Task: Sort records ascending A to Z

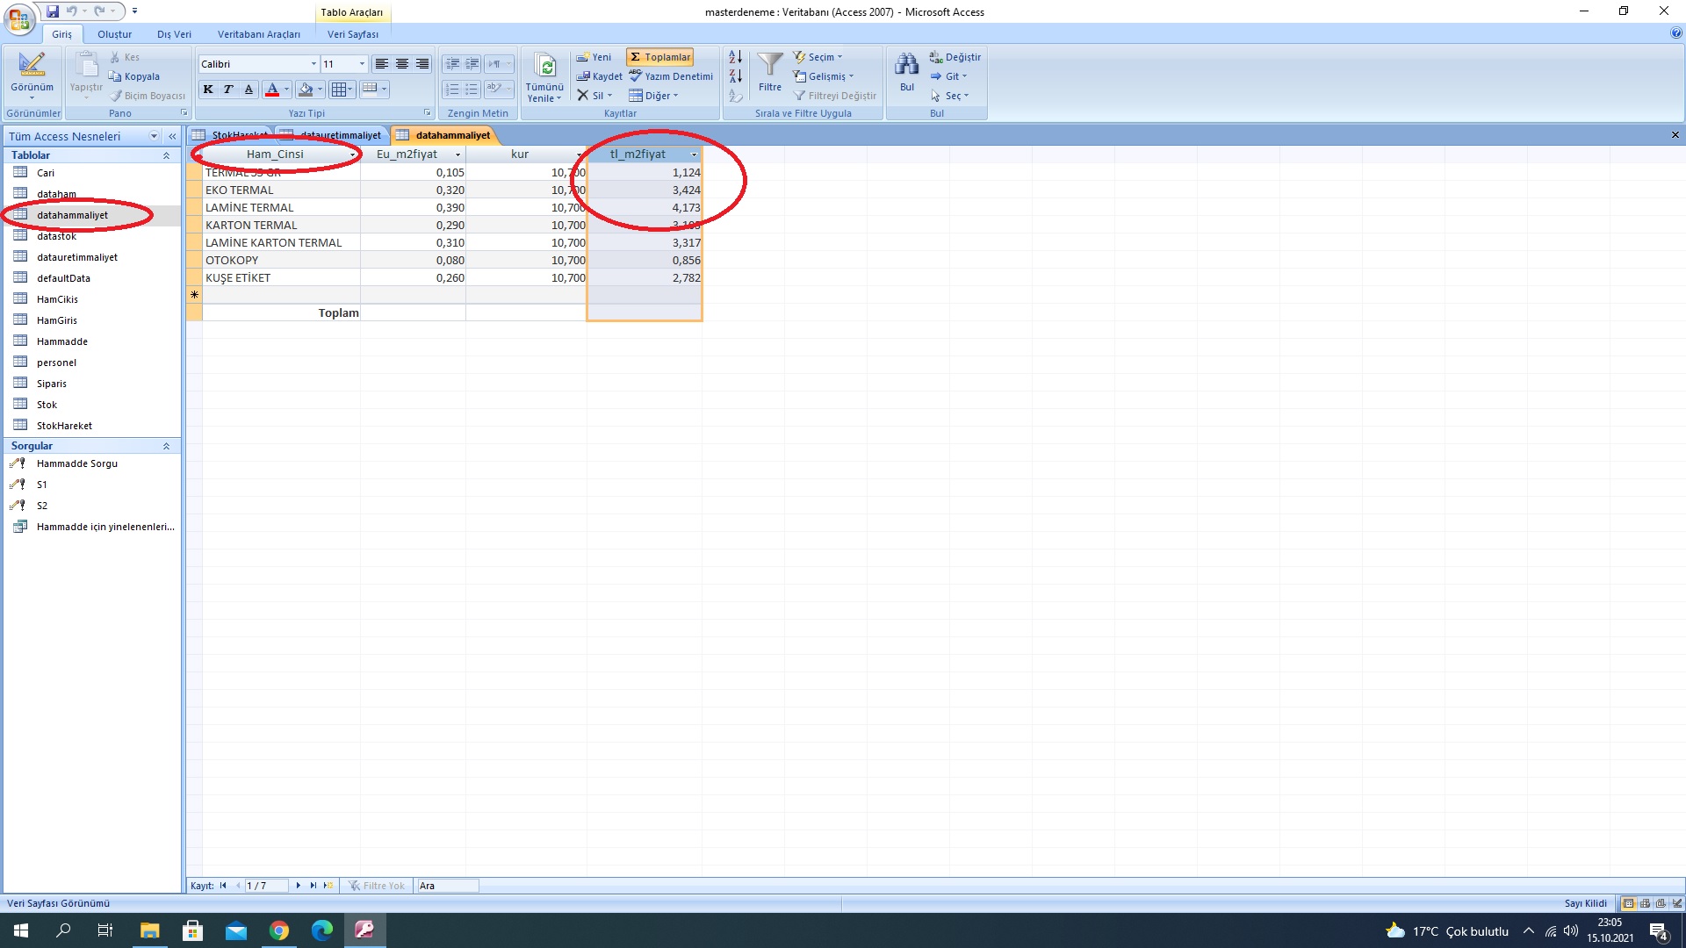Action: 735,57
